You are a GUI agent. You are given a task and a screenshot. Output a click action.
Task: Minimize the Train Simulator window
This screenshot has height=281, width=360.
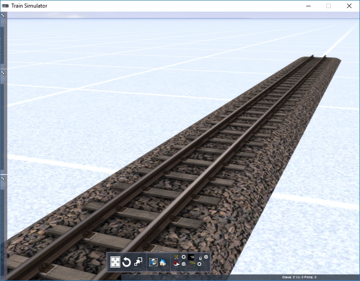[308, 6]
